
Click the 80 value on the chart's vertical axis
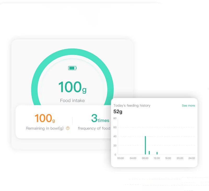click(115, 118)
